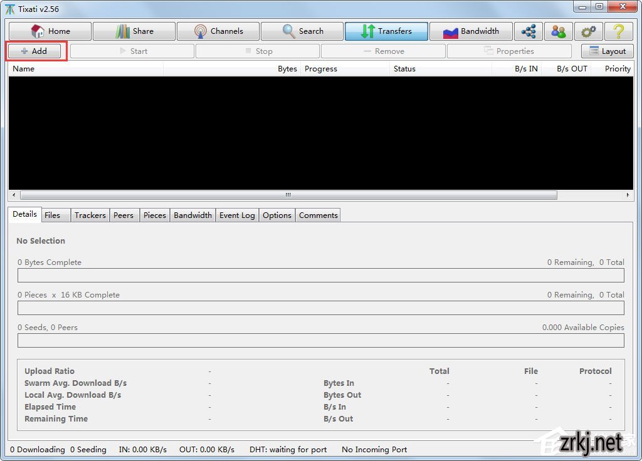This screenshot has width=642, height=461.
Task: Click the 'Swarm Avg. Download B/s' label
Action: 75,383
